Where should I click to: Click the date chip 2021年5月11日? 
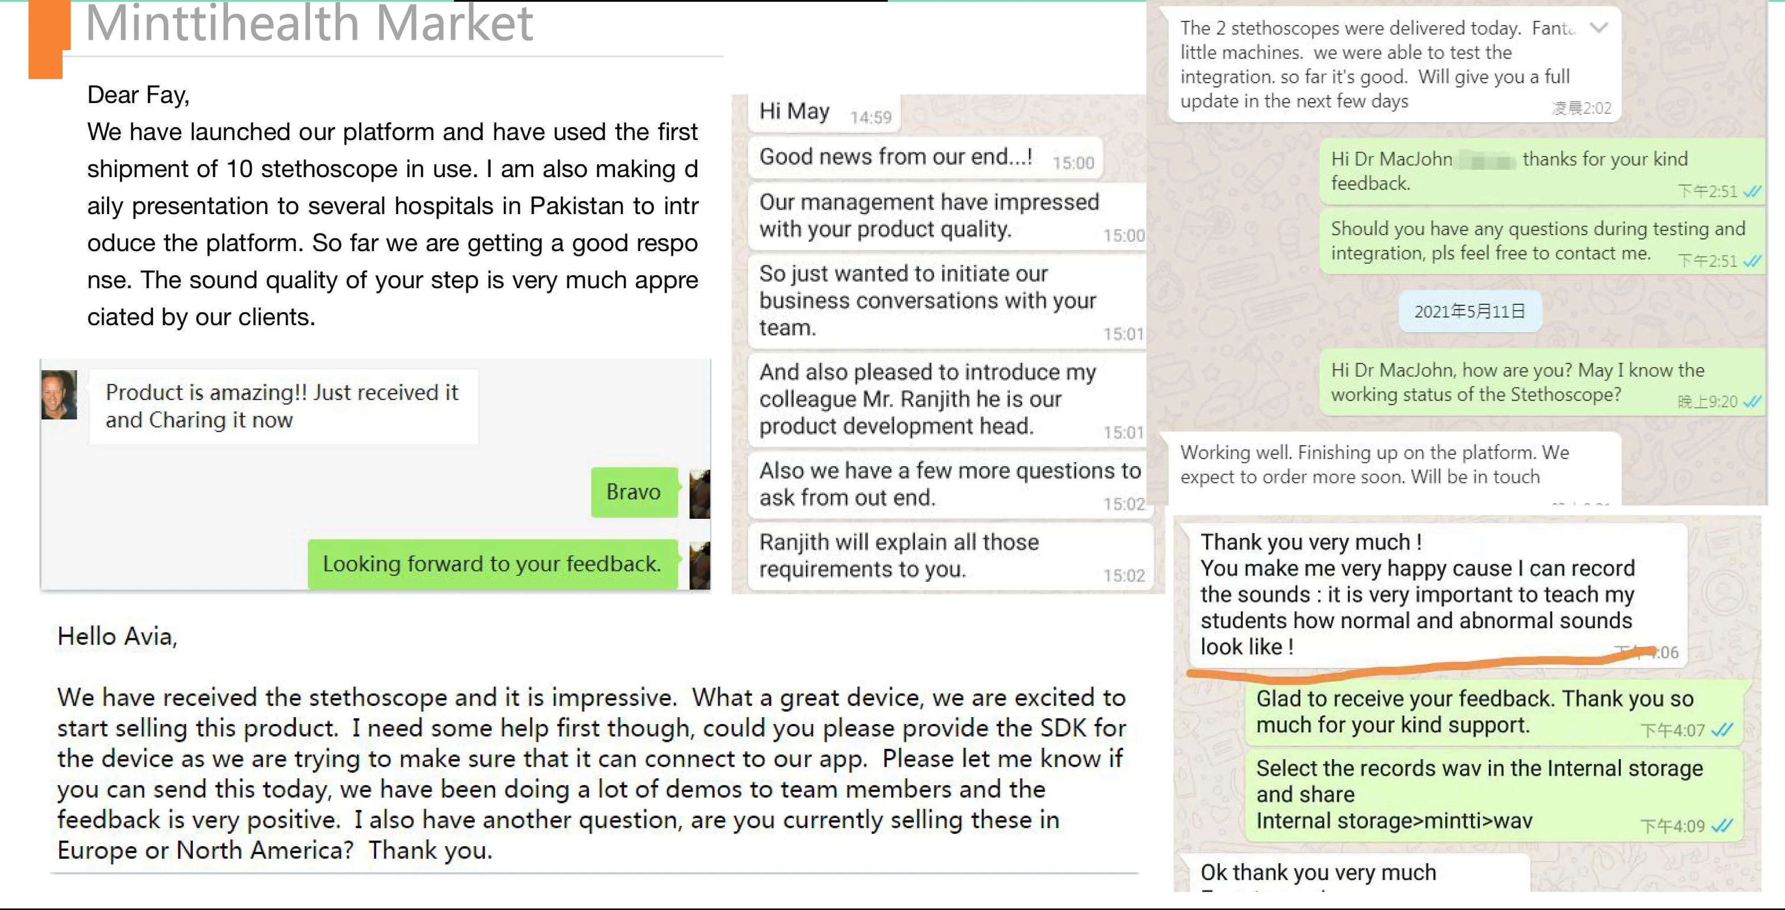pyautogui.click(x=1470, y=312)
